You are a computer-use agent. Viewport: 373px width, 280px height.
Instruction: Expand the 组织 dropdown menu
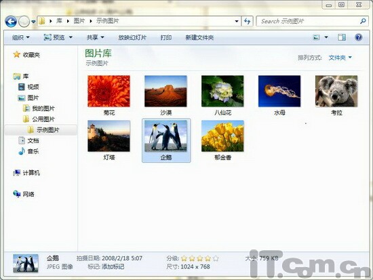pos(21,37)
